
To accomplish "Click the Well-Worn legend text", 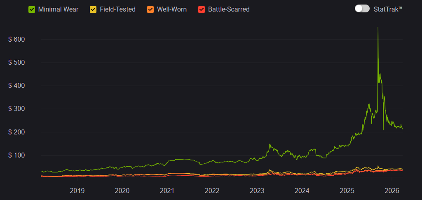I will click(172, 9).
